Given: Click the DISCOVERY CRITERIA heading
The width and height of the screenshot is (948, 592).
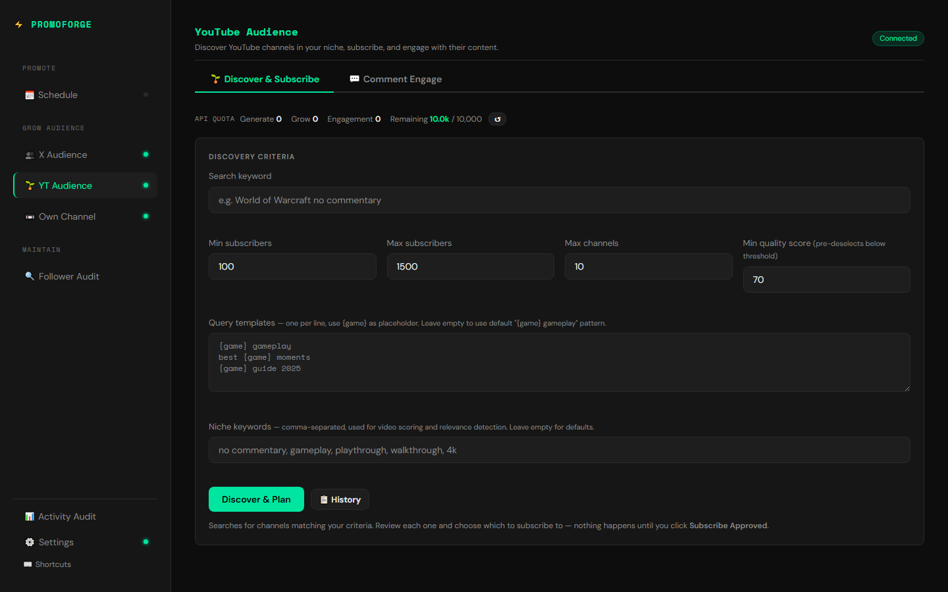Looking at the screenshot, I should click(251, 157).
